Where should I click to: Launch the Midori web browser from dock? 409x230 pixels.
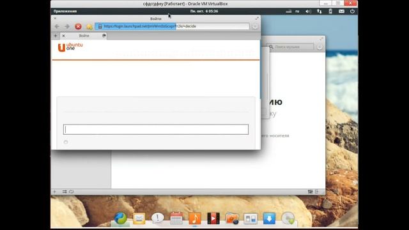120,218
